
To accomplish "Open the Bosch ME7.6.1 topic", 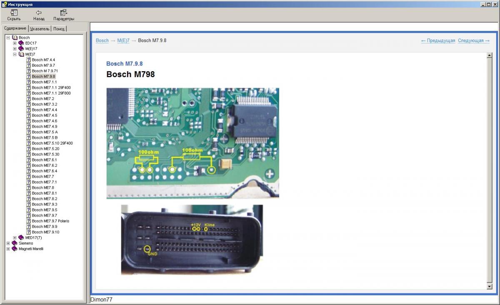I will pos(45,160).
